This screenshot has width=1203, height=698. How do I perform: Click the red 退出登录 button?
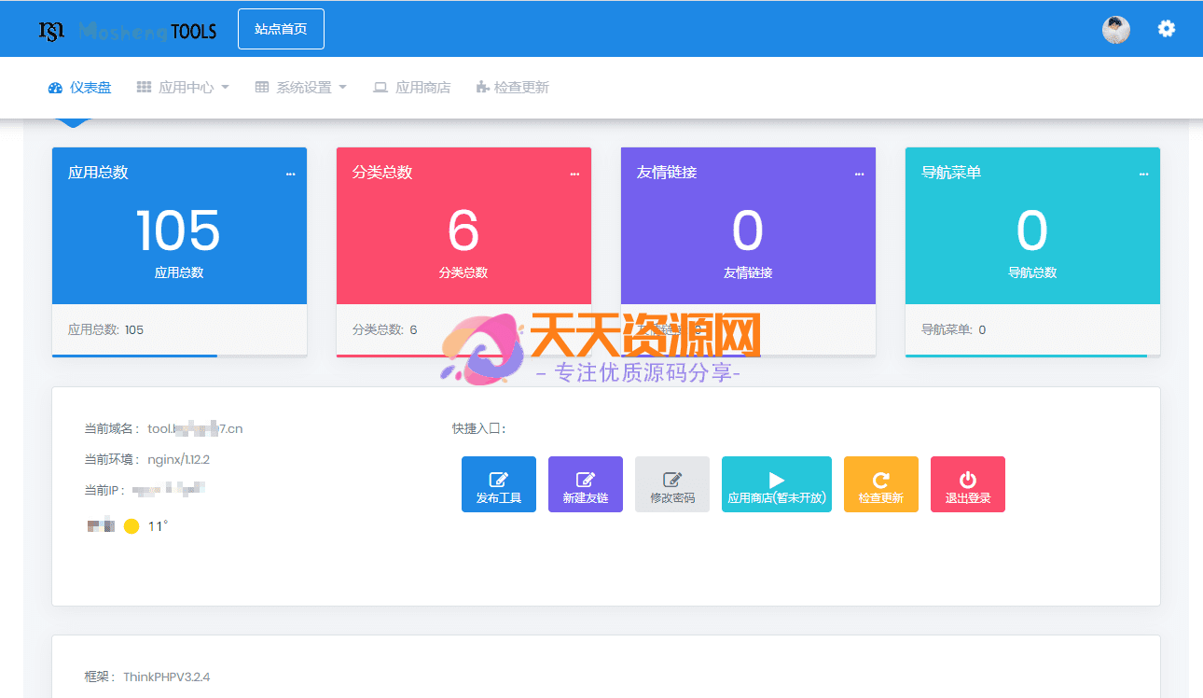[x=968, y=484]
